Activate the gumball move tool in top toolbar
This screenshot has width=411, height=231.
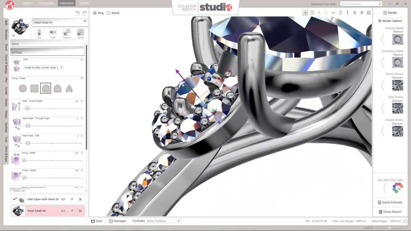[x=304, y=13]
